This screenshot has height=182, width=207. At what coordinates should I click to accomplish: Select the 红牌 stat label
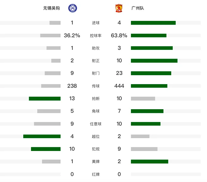(x=96, y=174)
